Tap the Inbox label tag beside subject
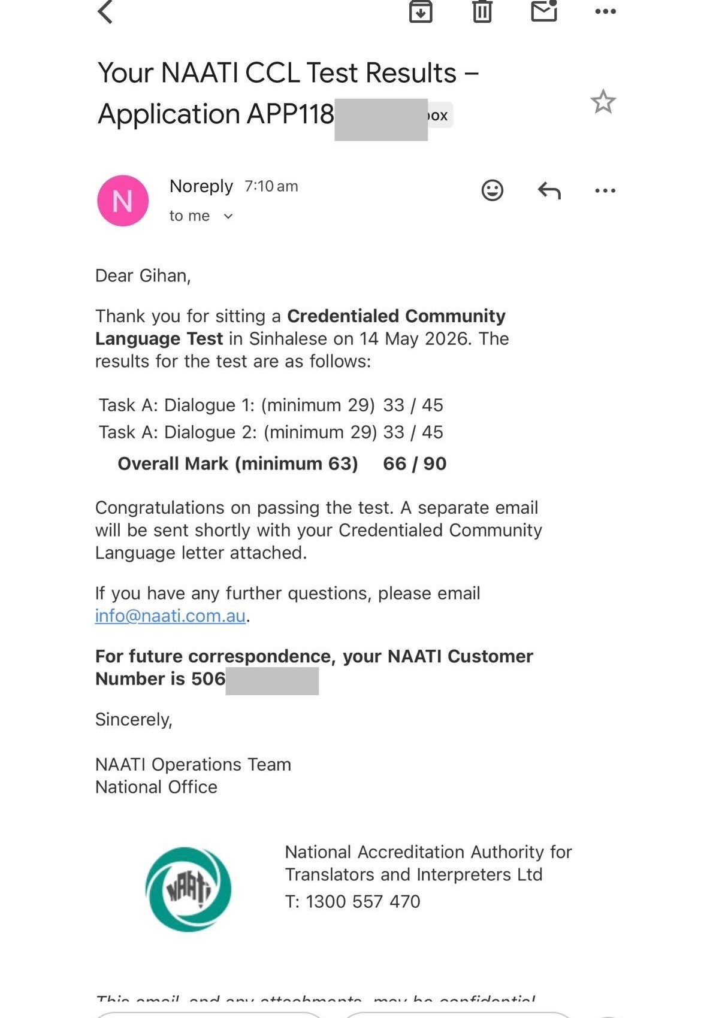 pyautogui.click(x=440, y=115)
